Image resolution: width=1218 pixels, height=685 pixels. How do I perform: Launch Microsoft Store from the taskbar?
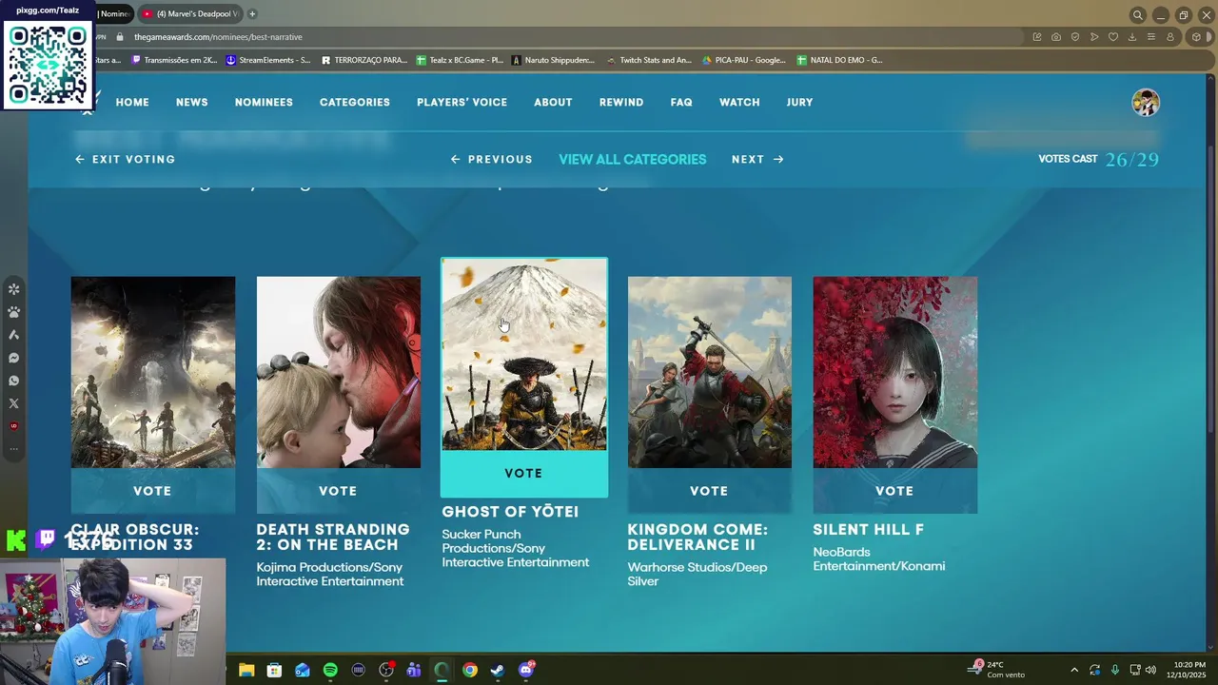[x=274, y=670]
